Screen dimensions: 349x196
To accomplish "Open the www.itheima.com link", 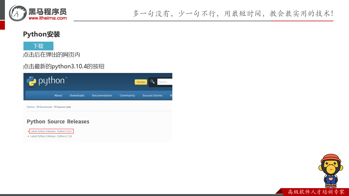I will [x=47, y=18].
